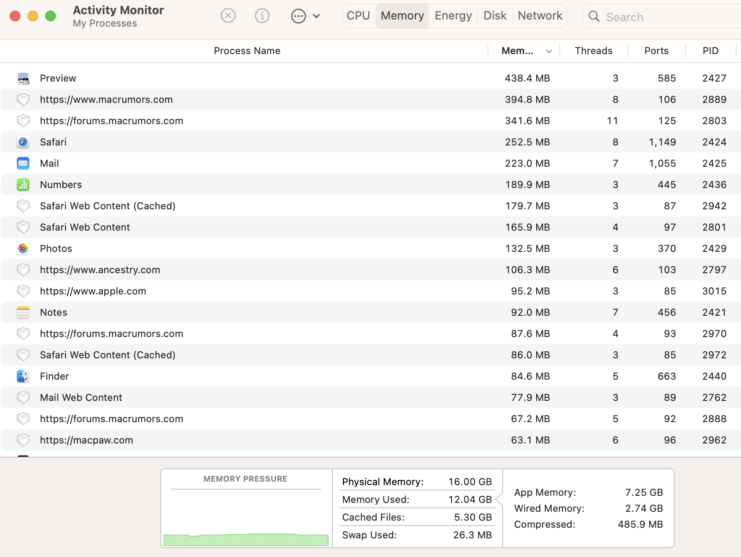The width and height of the screenshot is (741, 557).
Task: Click the 1,149 ports value for Safari
Action: 663,142
